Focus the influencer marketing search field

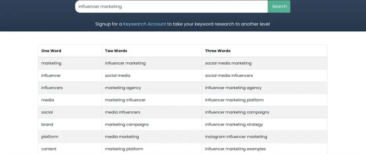point(171,6)
